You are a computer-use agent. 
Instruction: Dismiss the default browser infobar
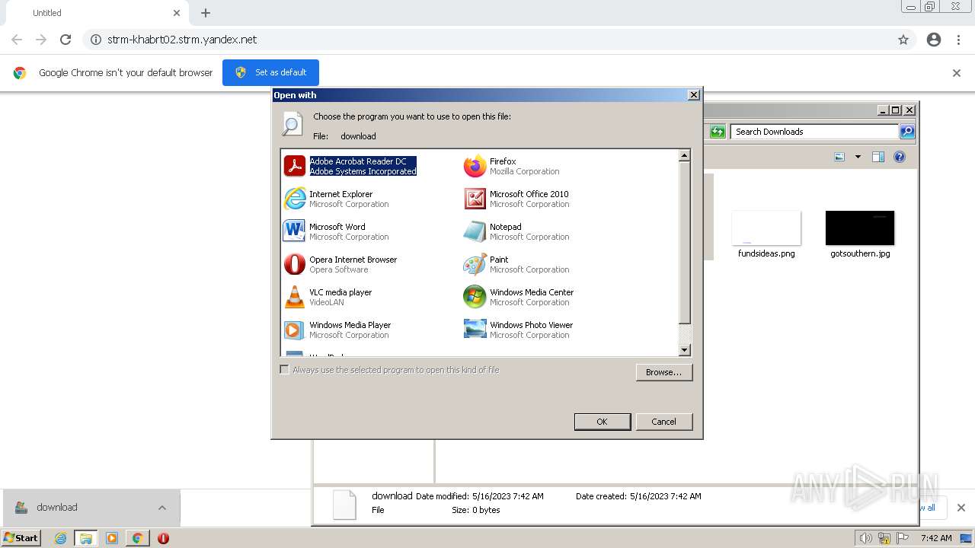tap(957, 73)
